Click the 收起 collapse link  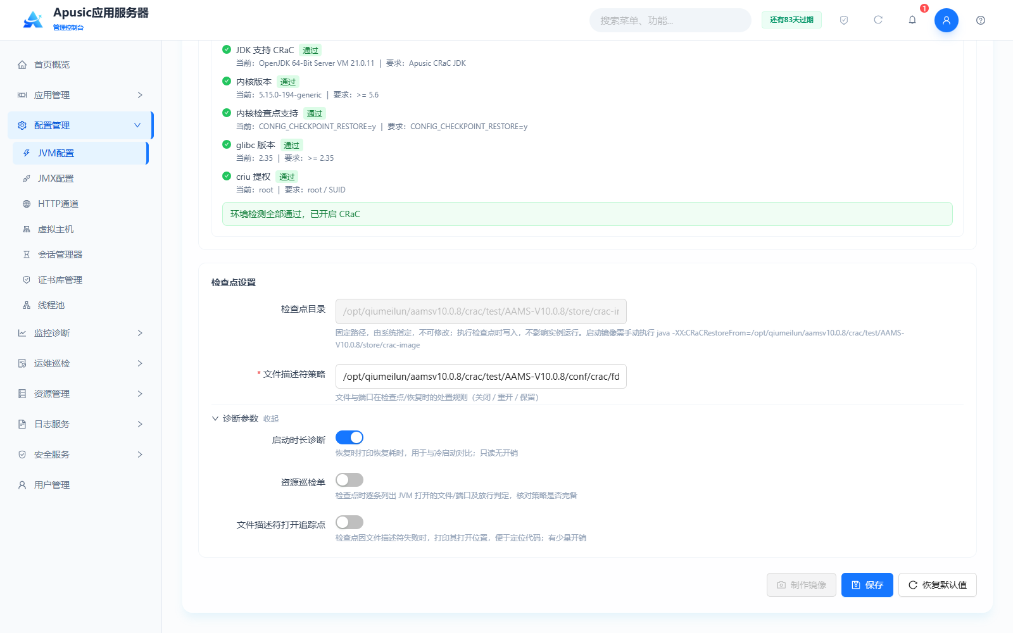(271, 419)
